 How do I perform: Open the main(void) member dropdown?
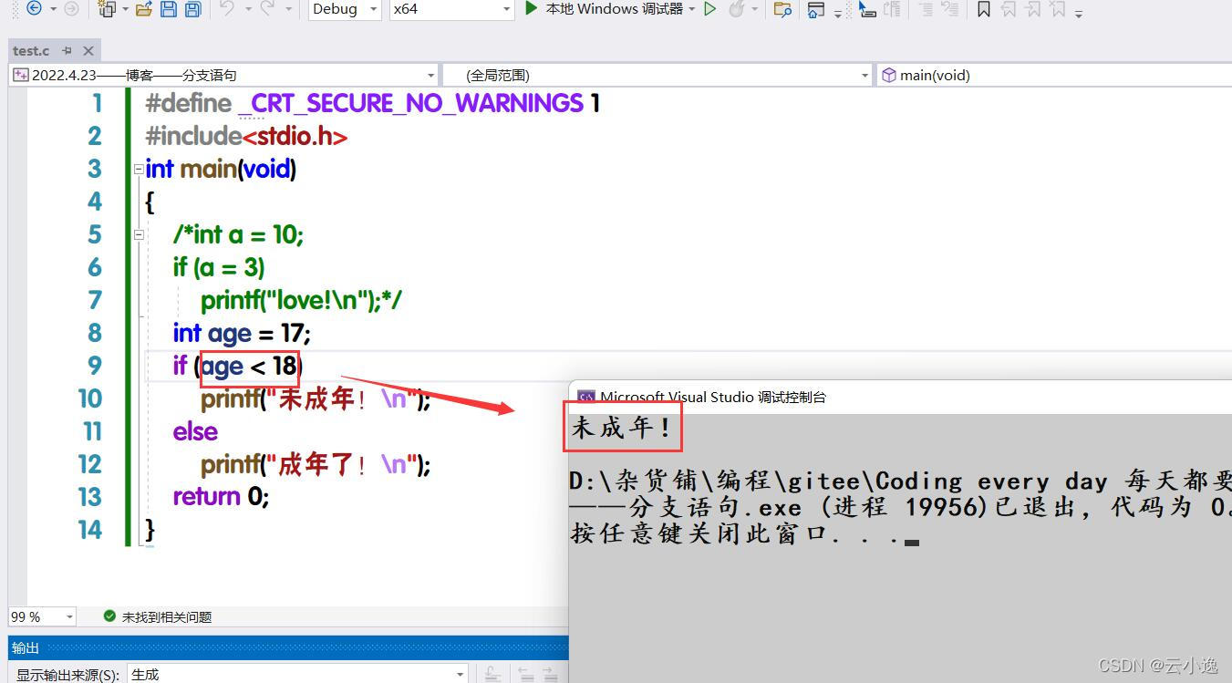click(x=1054, y=75)
